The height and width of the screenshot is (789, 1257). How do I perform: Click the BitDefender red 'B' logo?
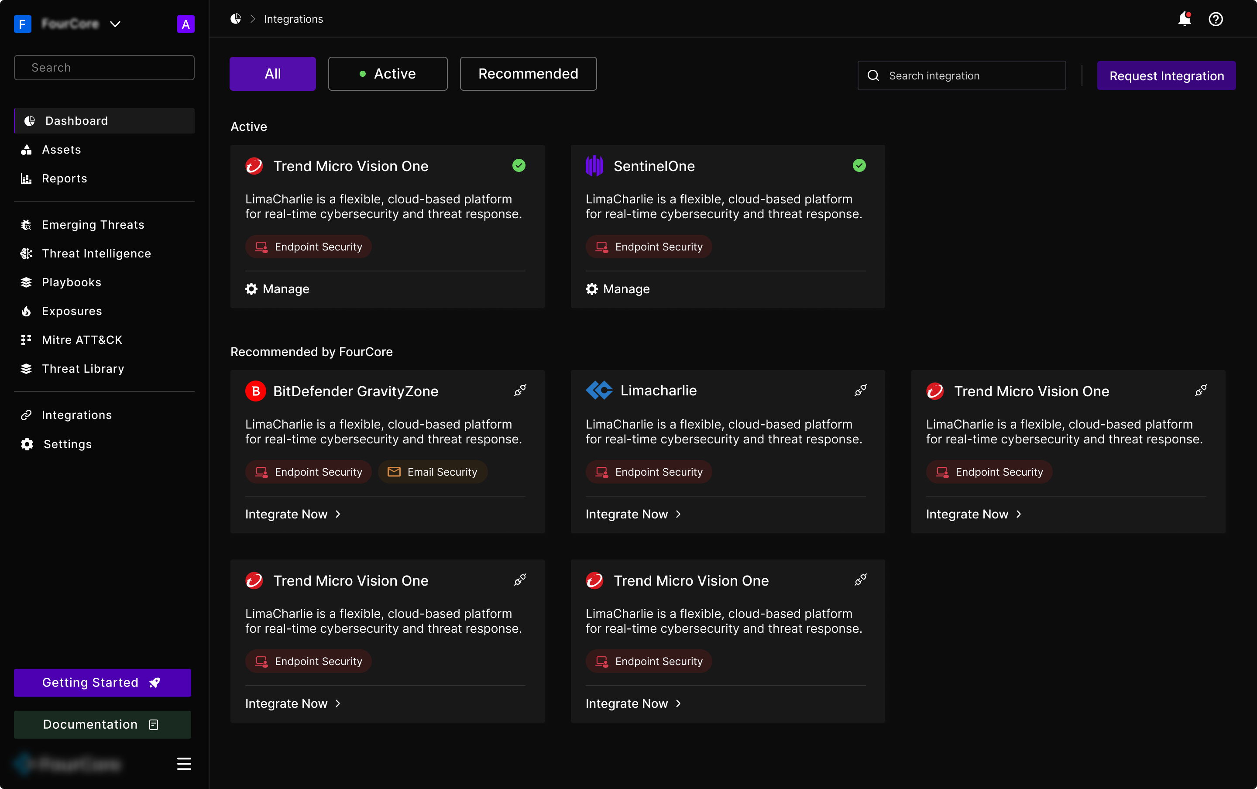pos(256,391)
